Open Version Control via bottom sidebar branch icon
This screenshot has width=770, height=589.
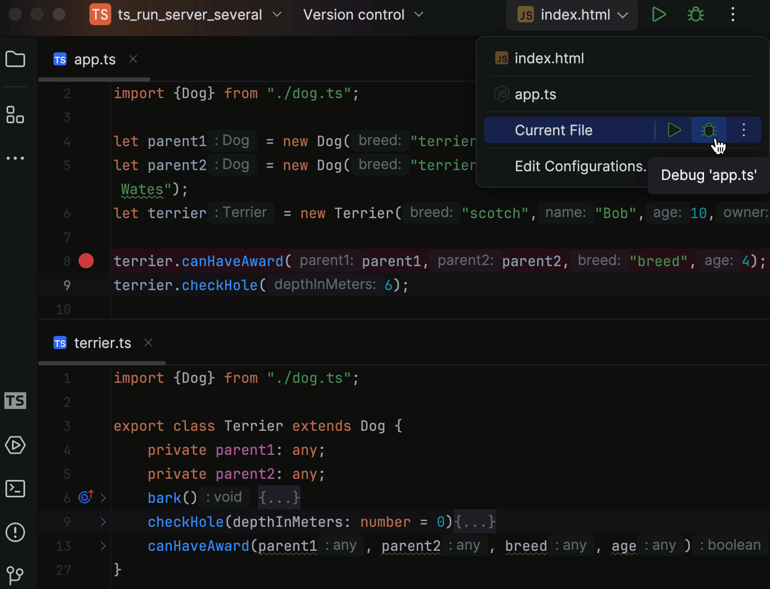[x=15, y=575]
